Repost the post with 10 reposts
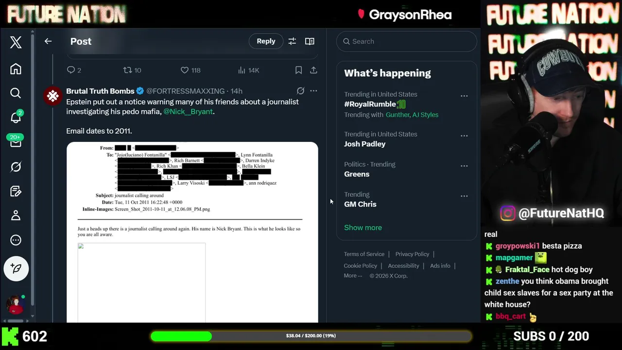 click(132, 70)
